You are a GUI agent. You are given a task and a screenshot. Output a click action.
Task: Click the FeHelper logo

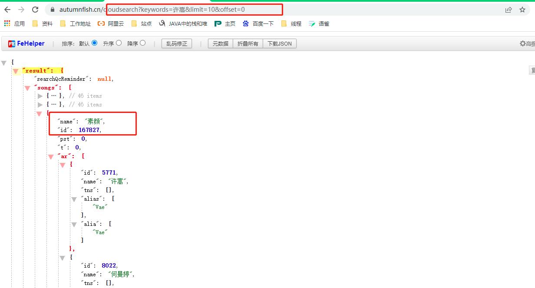[26, 43]
